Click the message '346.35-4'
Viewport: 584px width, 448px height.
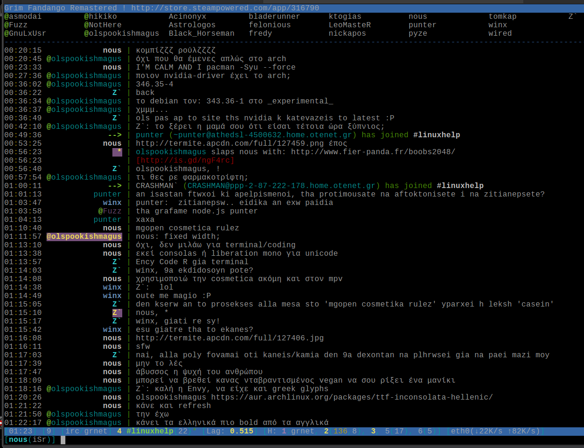[x=155, y=84]
